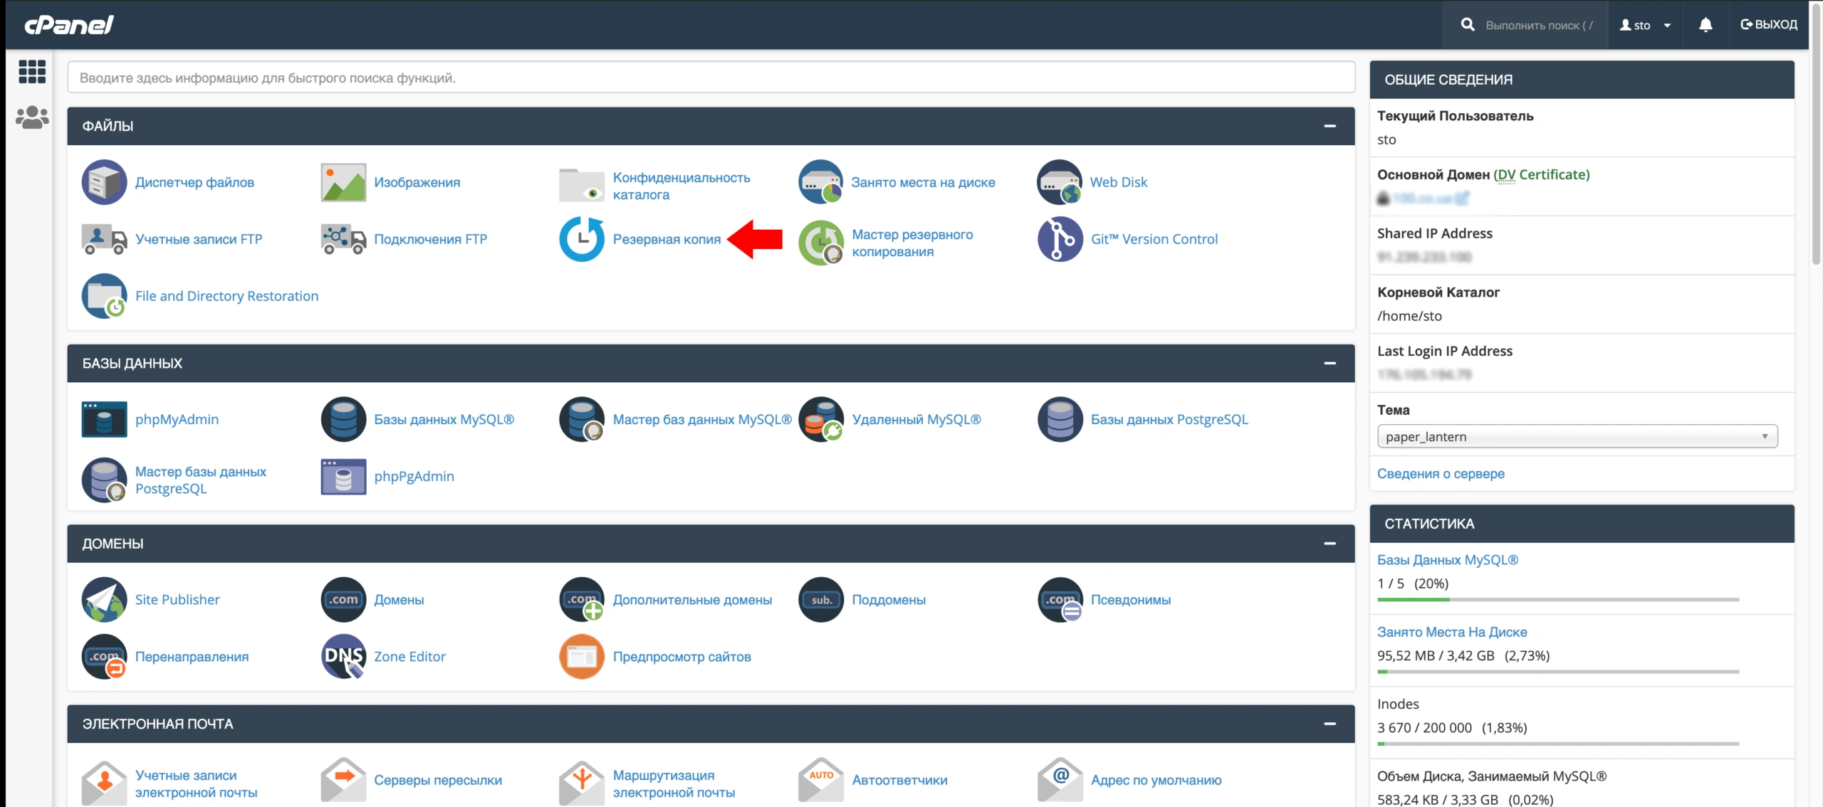Open the site preview icon (Предпросмотр сайтов)

582,656
